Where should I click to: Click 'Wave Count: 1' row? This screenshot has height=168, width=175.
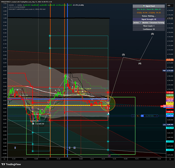pos(149,26)
